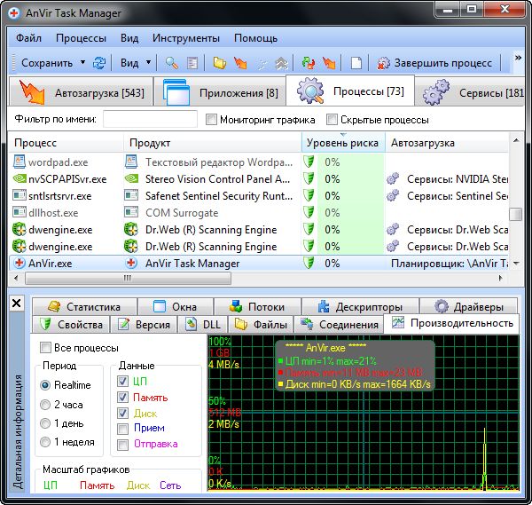Image resolution: width=532 pixels, height=505 pixels.
Task: Expand the Вид toolbar dropdown
Action: 148,63
